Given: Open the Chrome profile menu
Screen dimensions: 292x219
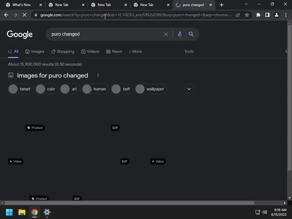Looking at the screenshot, I should pyautogui.click(x=277, y=15).
